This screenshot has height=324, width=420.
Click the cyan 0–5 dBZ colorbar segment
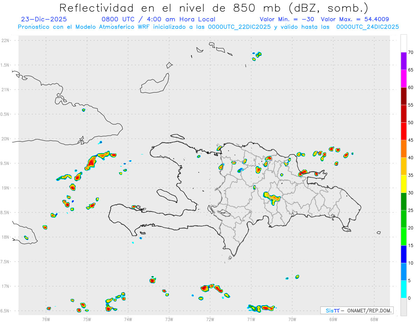tap(404, 289)
